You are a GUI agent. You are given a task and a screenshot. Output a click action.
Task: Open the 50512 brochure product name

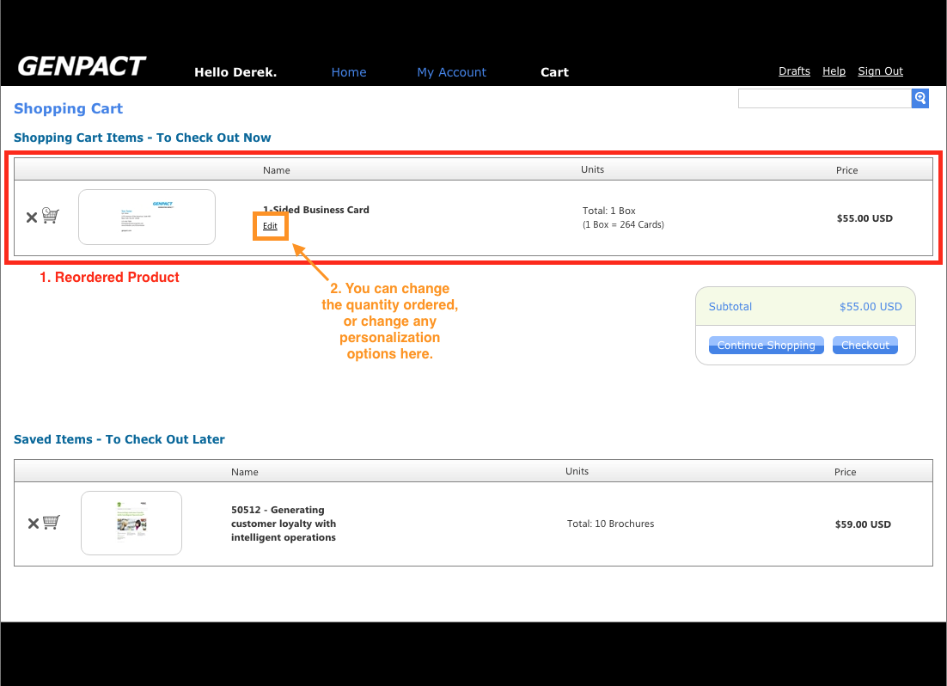click(284, 524)
